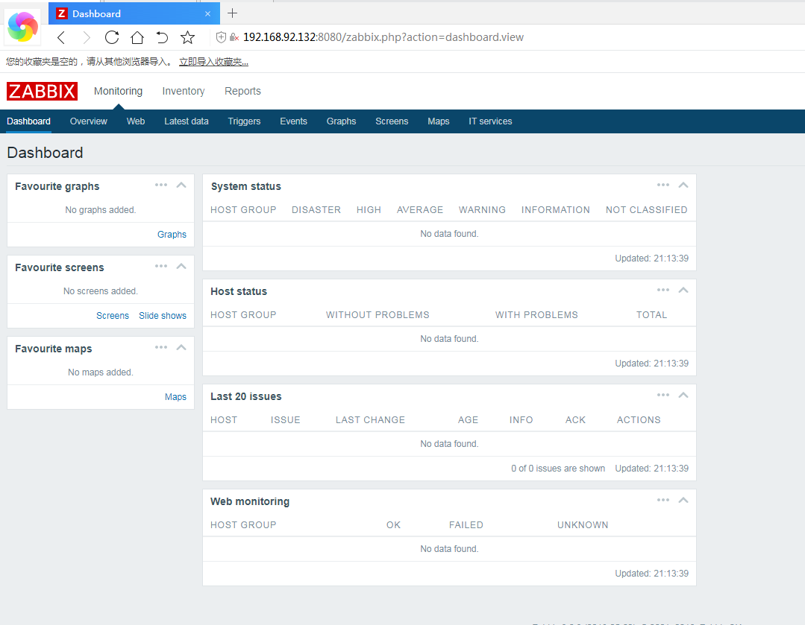Switch to the Maps tab in navigation bar

point(439,121)
